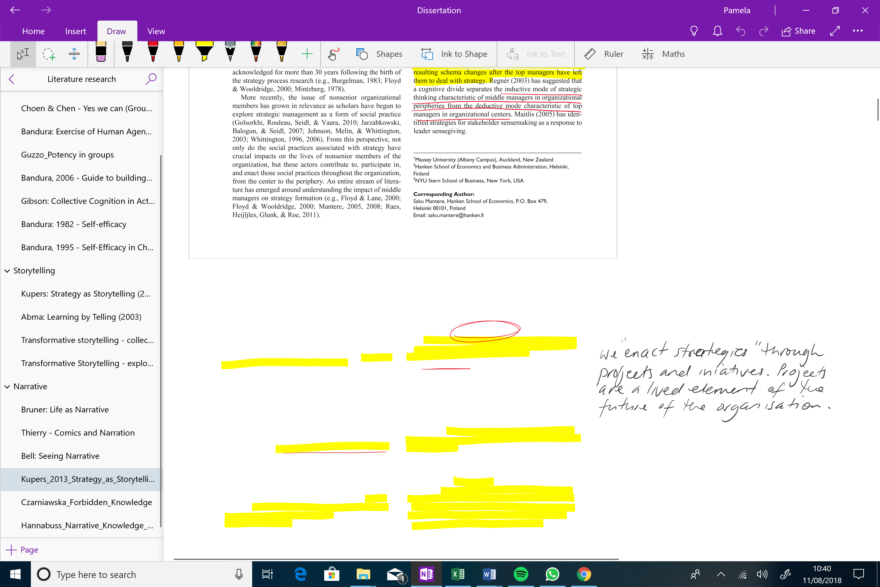The height and width of the screenshot is (587, 880).
Task: Collapse the Storytelling page group
Action: click(x=7, y=271)
